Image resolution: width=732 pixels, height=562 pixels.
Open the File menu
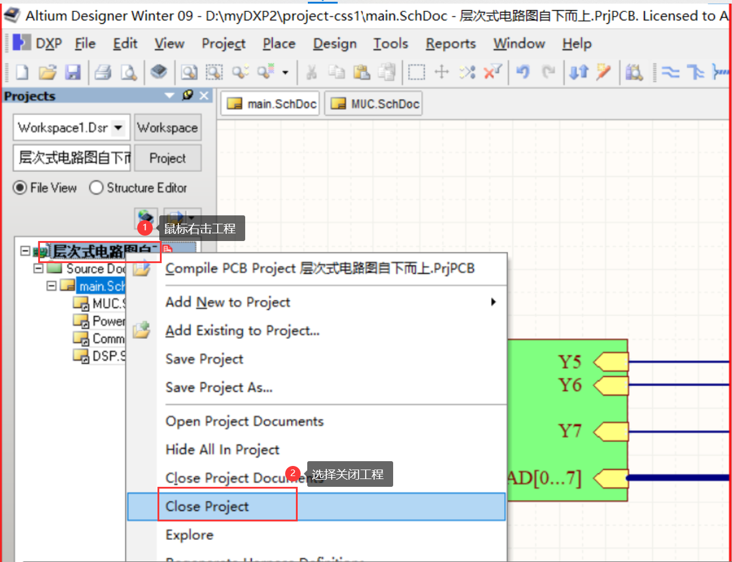coord(85,44)
